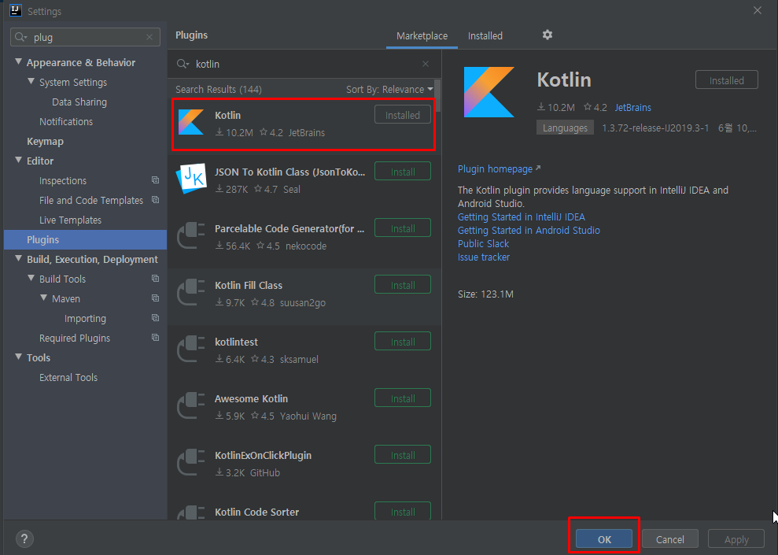Click the Awesome Kotlin plugin icon
778x555 pixels.
tap(191, 405)
